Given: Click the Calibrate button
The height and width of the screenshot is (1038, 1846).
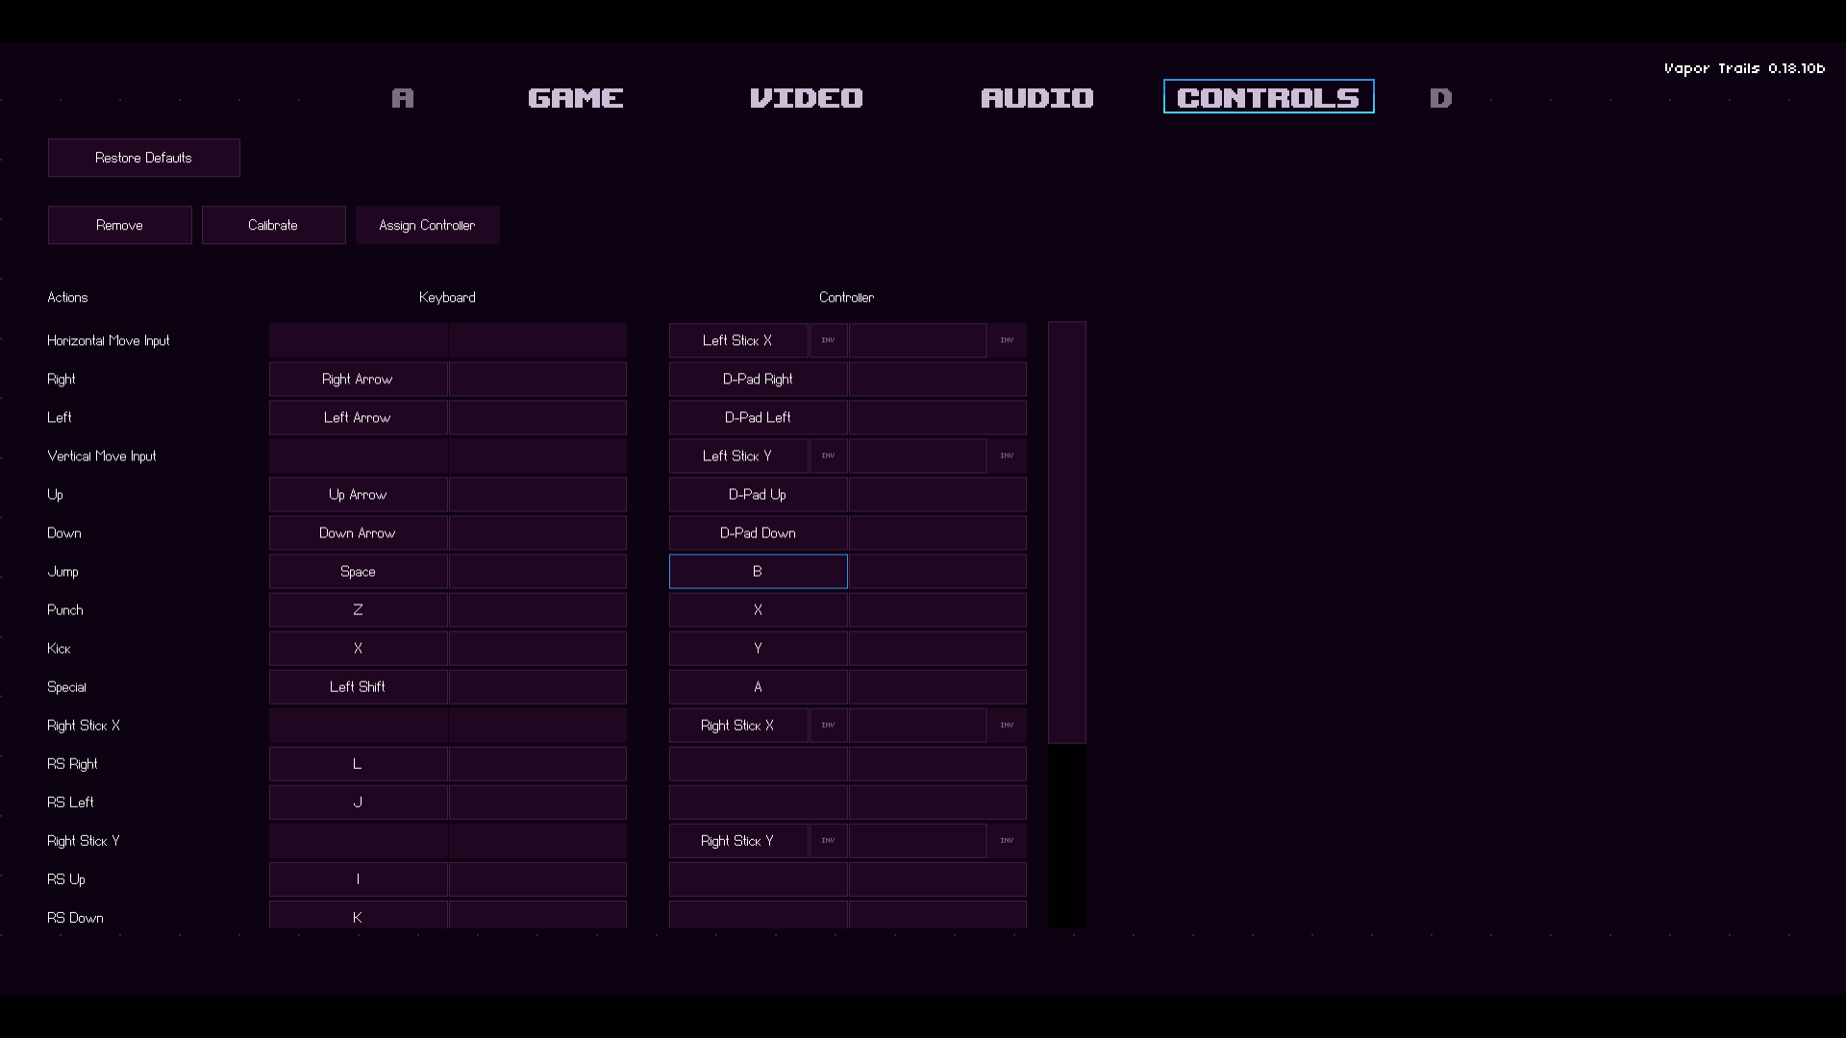Looking at the screenshot, I should click(x=273, y=224).
